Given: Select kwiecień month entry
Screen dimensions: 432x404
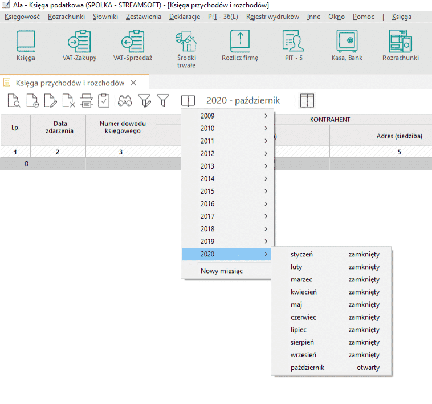Looking at the screenshot, I should tap(332, 292).
